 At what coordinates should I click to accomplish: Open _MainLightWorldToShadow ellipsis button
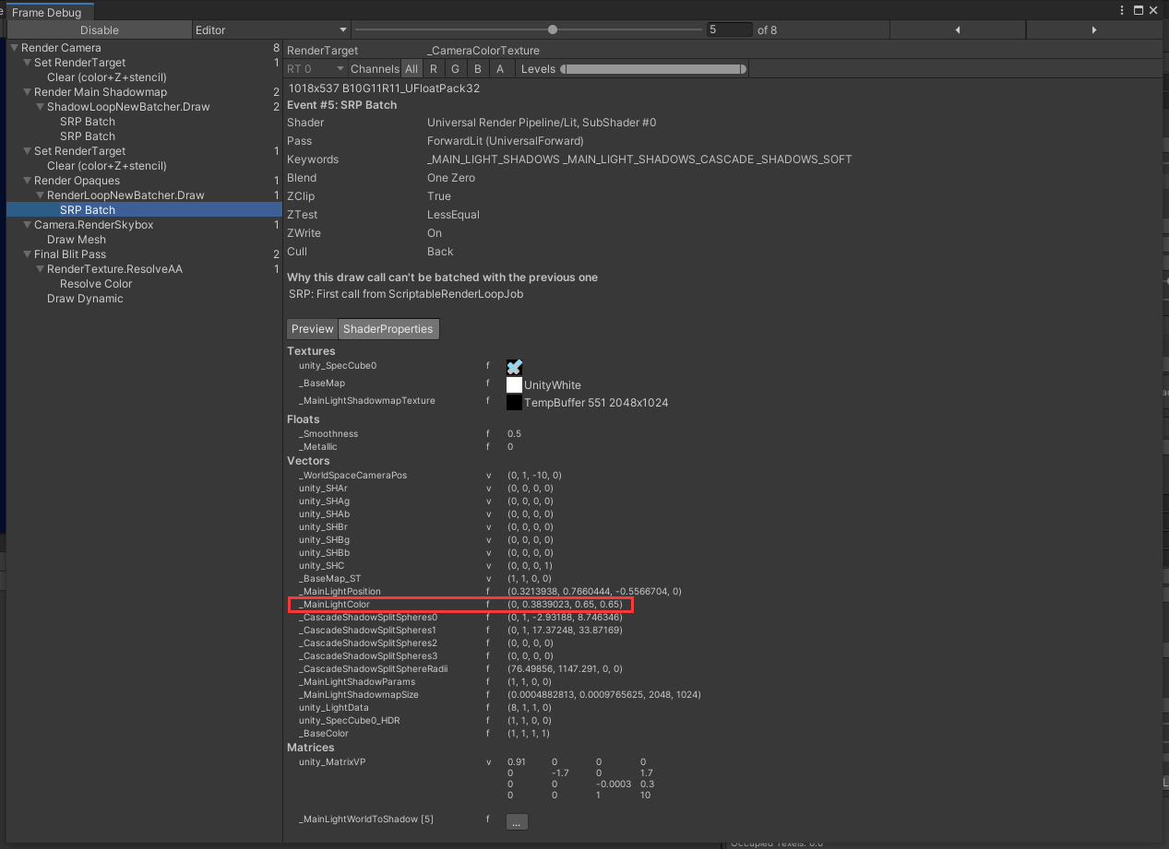pos(517,820)
